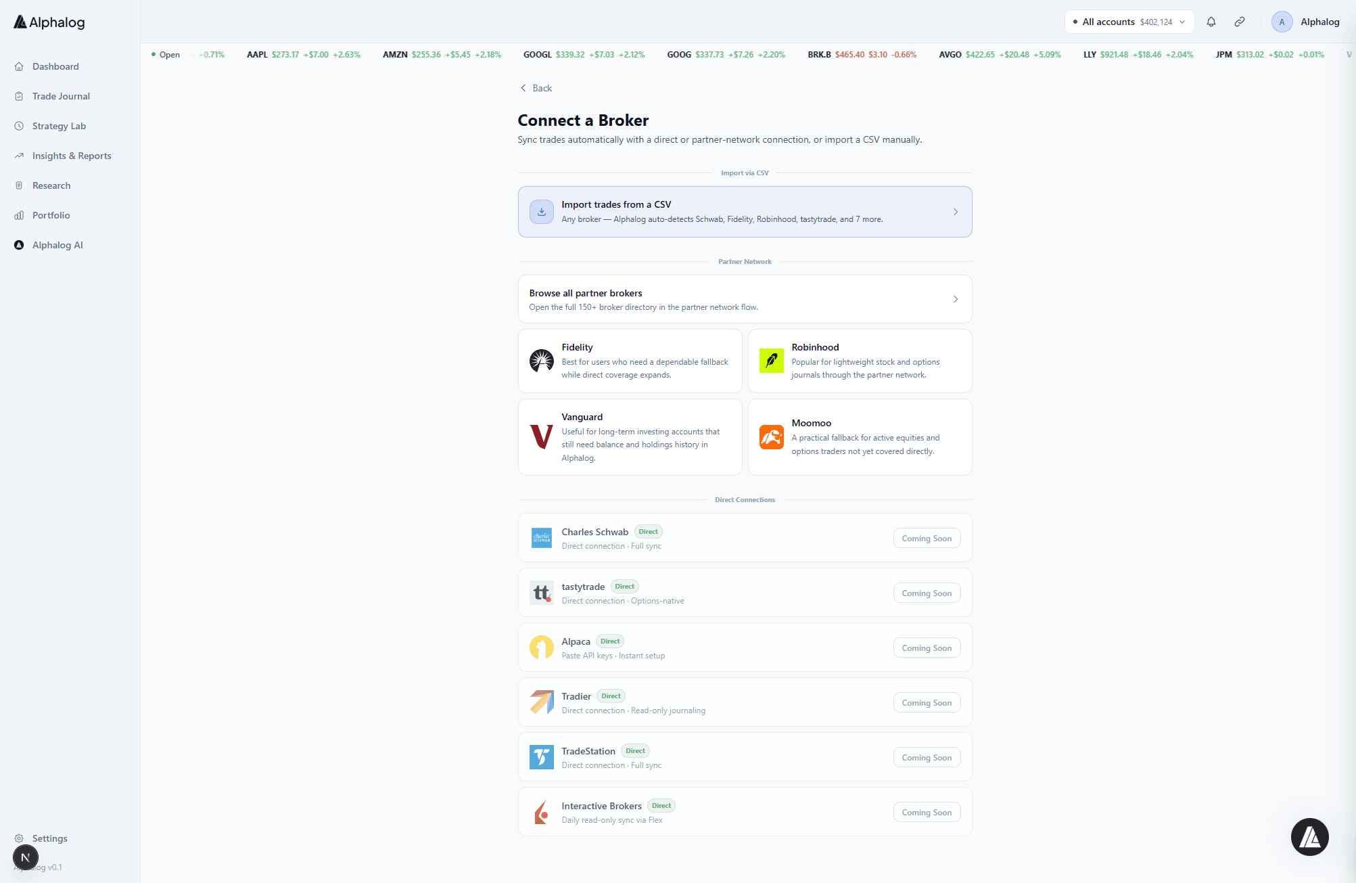Open Research menu item

point(51,185)
